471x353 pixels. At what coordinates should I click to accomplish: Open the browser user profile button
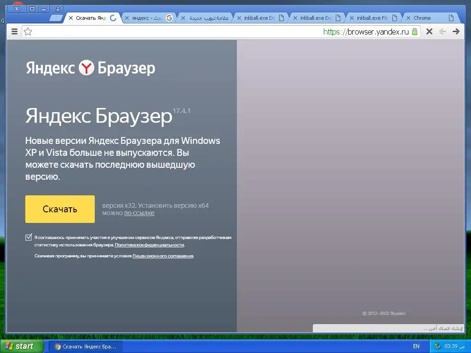coord(58,9)
